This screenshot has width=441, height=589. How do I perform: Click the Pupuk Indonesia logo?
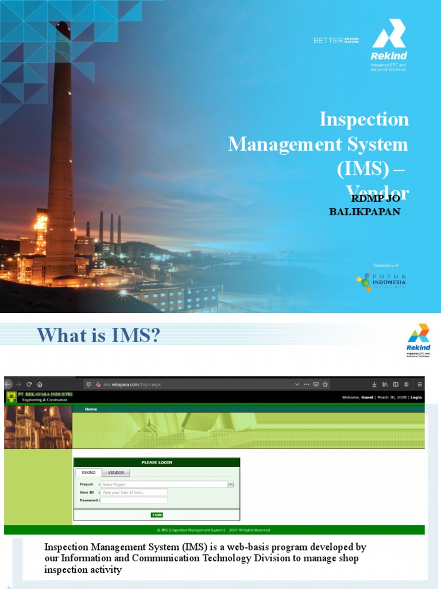click(x=381, y=280)
